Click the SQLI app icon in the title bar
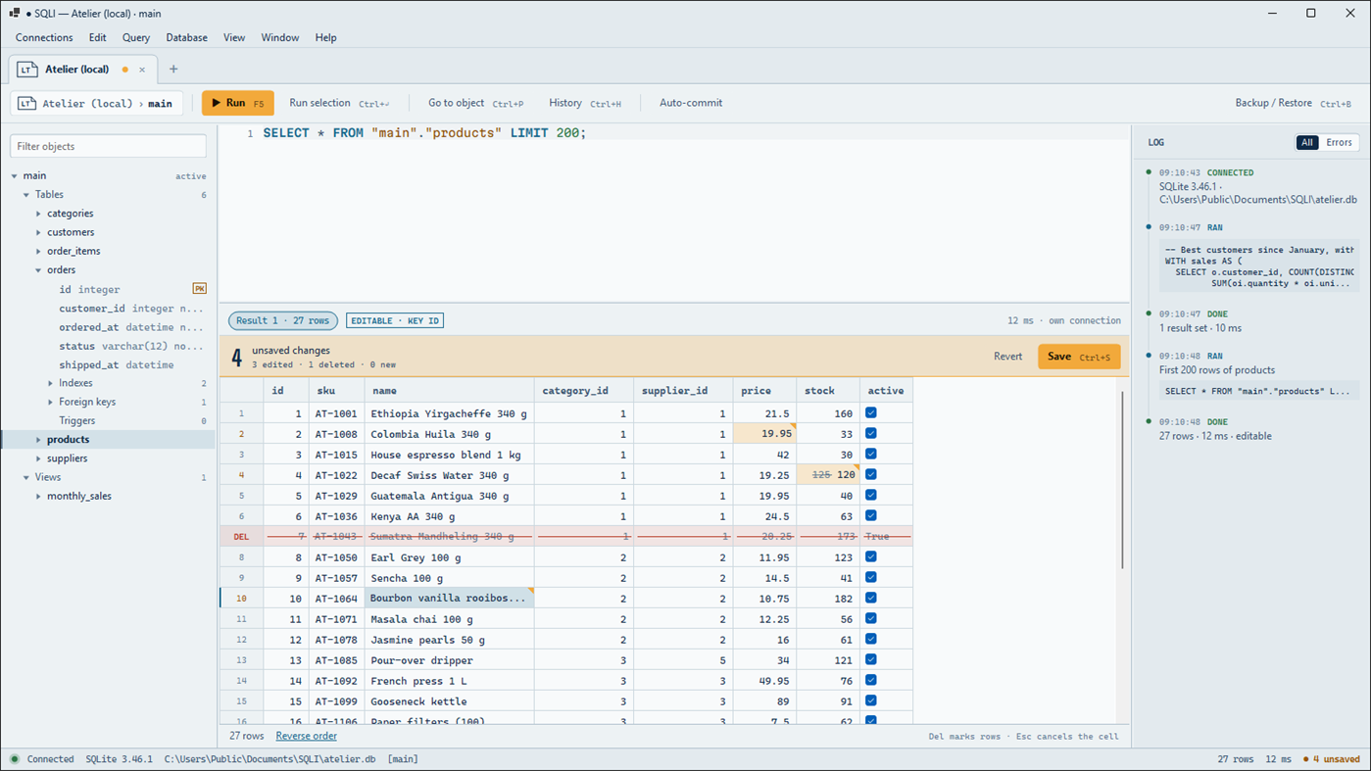Image resolution: width=1371 pixels, height=771 pixels. 15,13
